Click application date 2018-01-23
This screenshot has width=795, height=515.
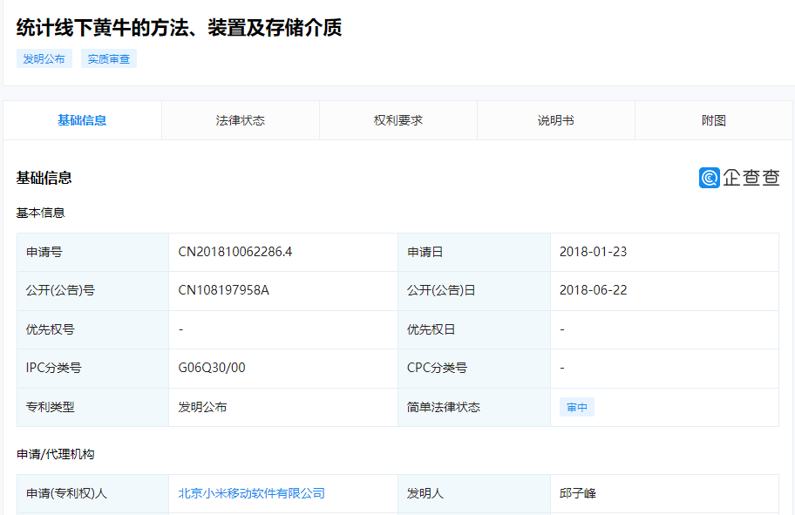pos(593,252)
